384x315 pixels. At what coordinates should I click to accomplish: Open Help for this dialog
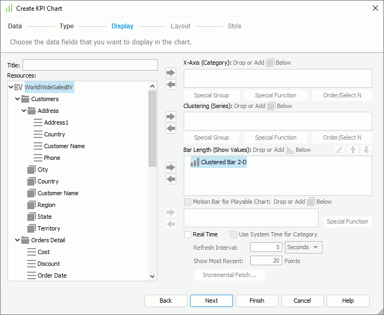click(348, 301)
